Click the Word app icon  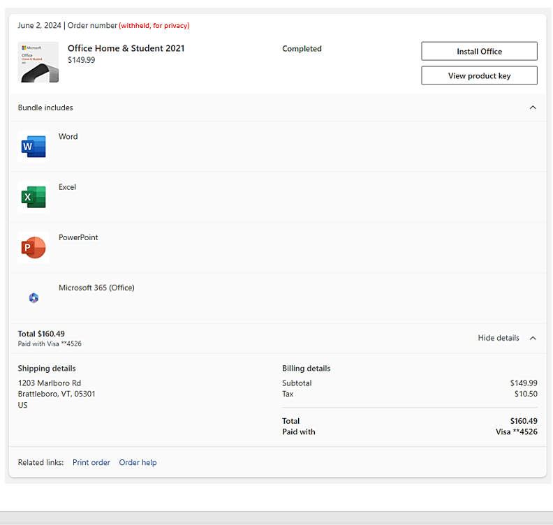(34, 147)
